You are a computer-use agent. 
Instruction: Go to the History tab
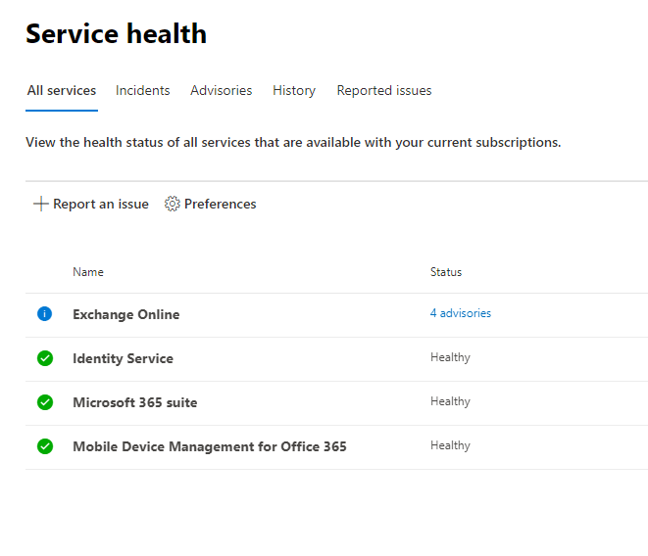click(294, 90)
